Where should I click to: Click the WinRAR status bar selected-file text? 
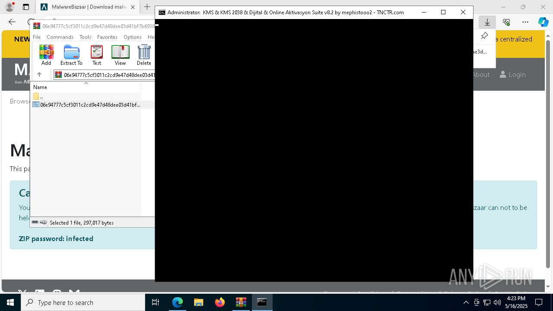(82, 223)
